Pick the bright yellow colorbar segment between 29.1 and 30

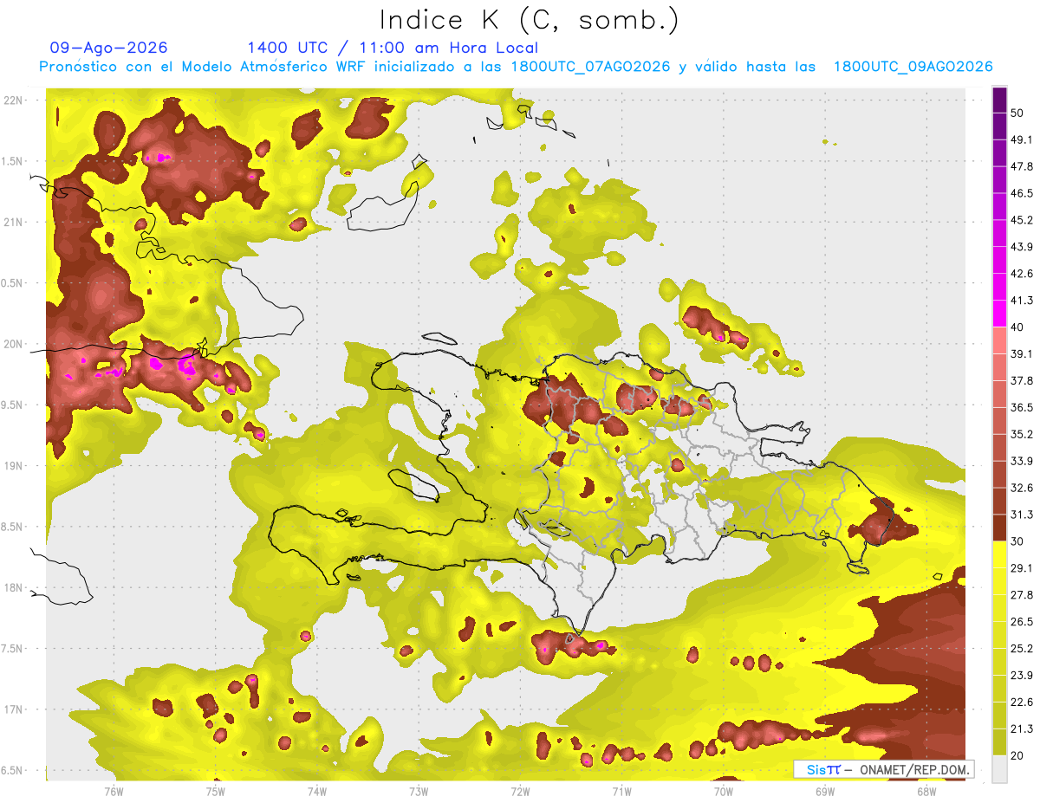pos(999,554)
